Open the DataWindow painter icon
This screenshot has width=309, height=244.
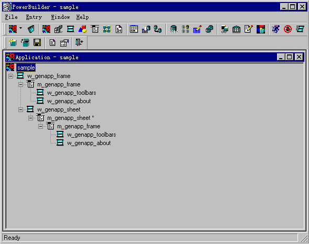coord(134,29)
